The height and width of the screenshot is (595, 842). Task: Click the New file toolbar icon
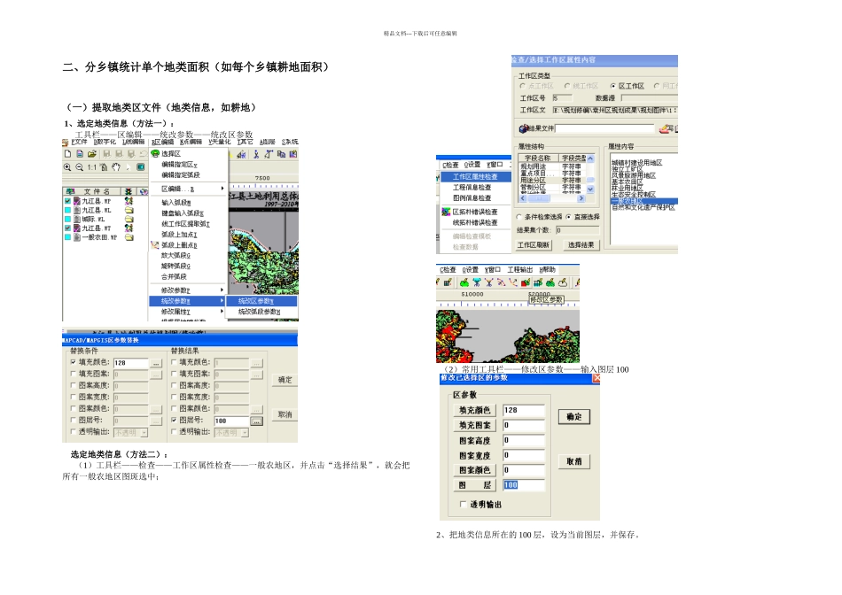[67, 154]
